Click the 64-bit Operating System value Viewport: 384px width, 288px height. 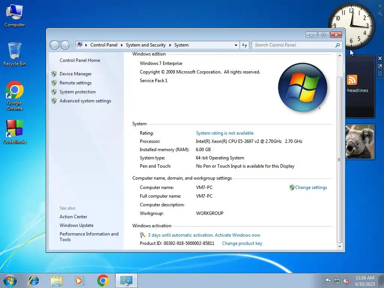click(220, 158)
